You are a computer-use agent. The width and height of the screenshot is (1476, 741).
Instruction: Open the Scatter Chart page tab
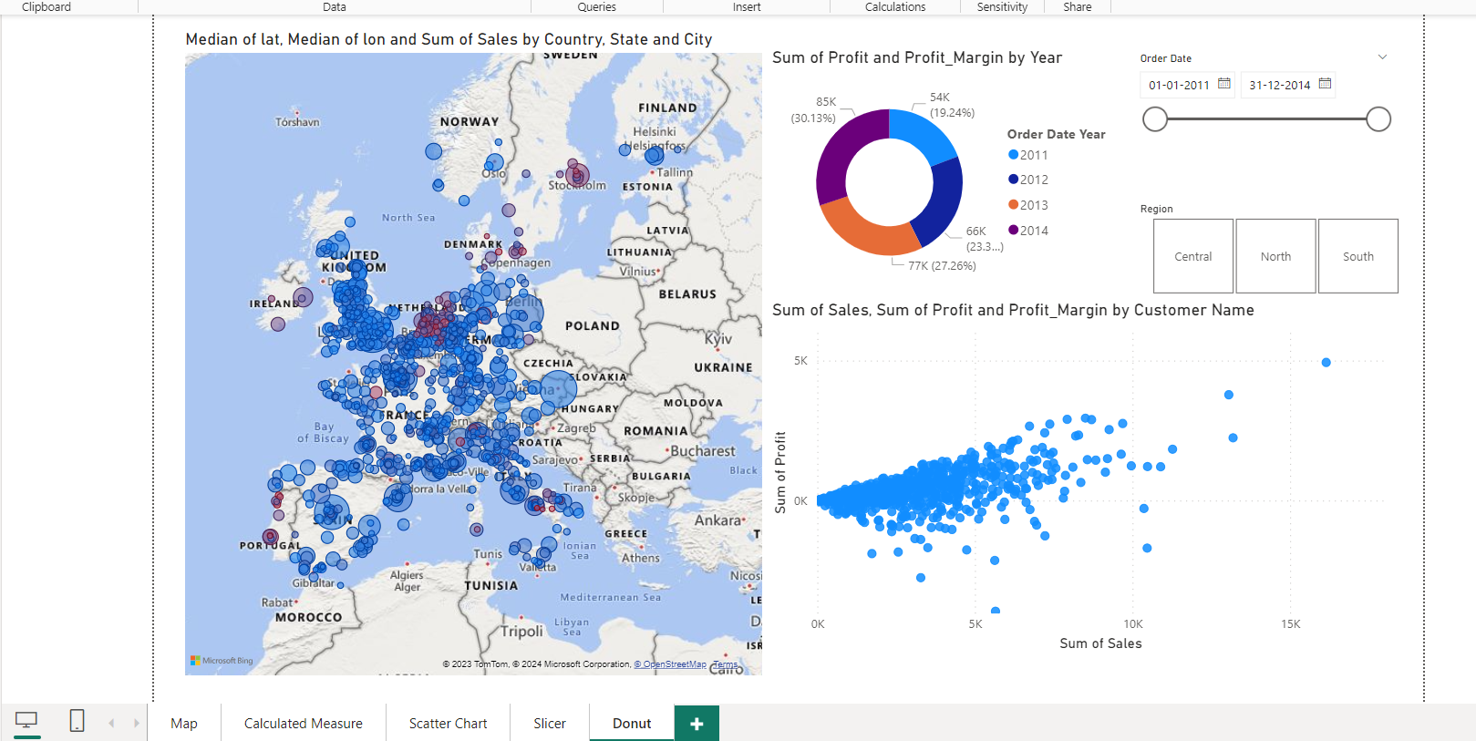coord(448,724)
